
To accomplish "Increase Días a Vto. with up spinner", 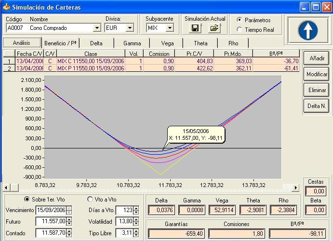I will pos(136,208).
